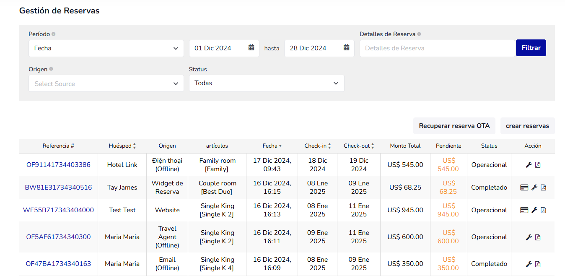Toggle the sort arrow on the Fecha column
The height and width of the screenshot is (276, 565).
280,146
